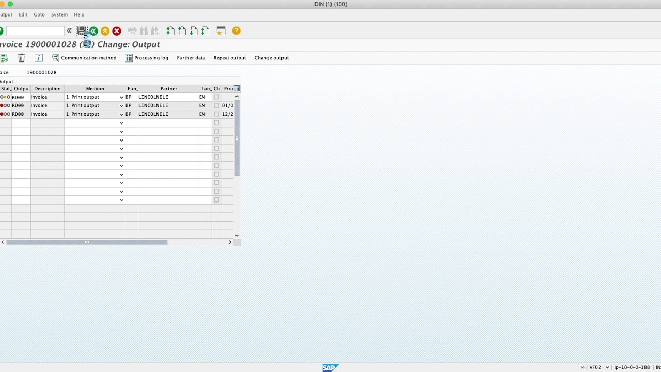This screenshot has width=661, height=372.
Task: Click the Next Page icon
Action: (x=193, y=31)
